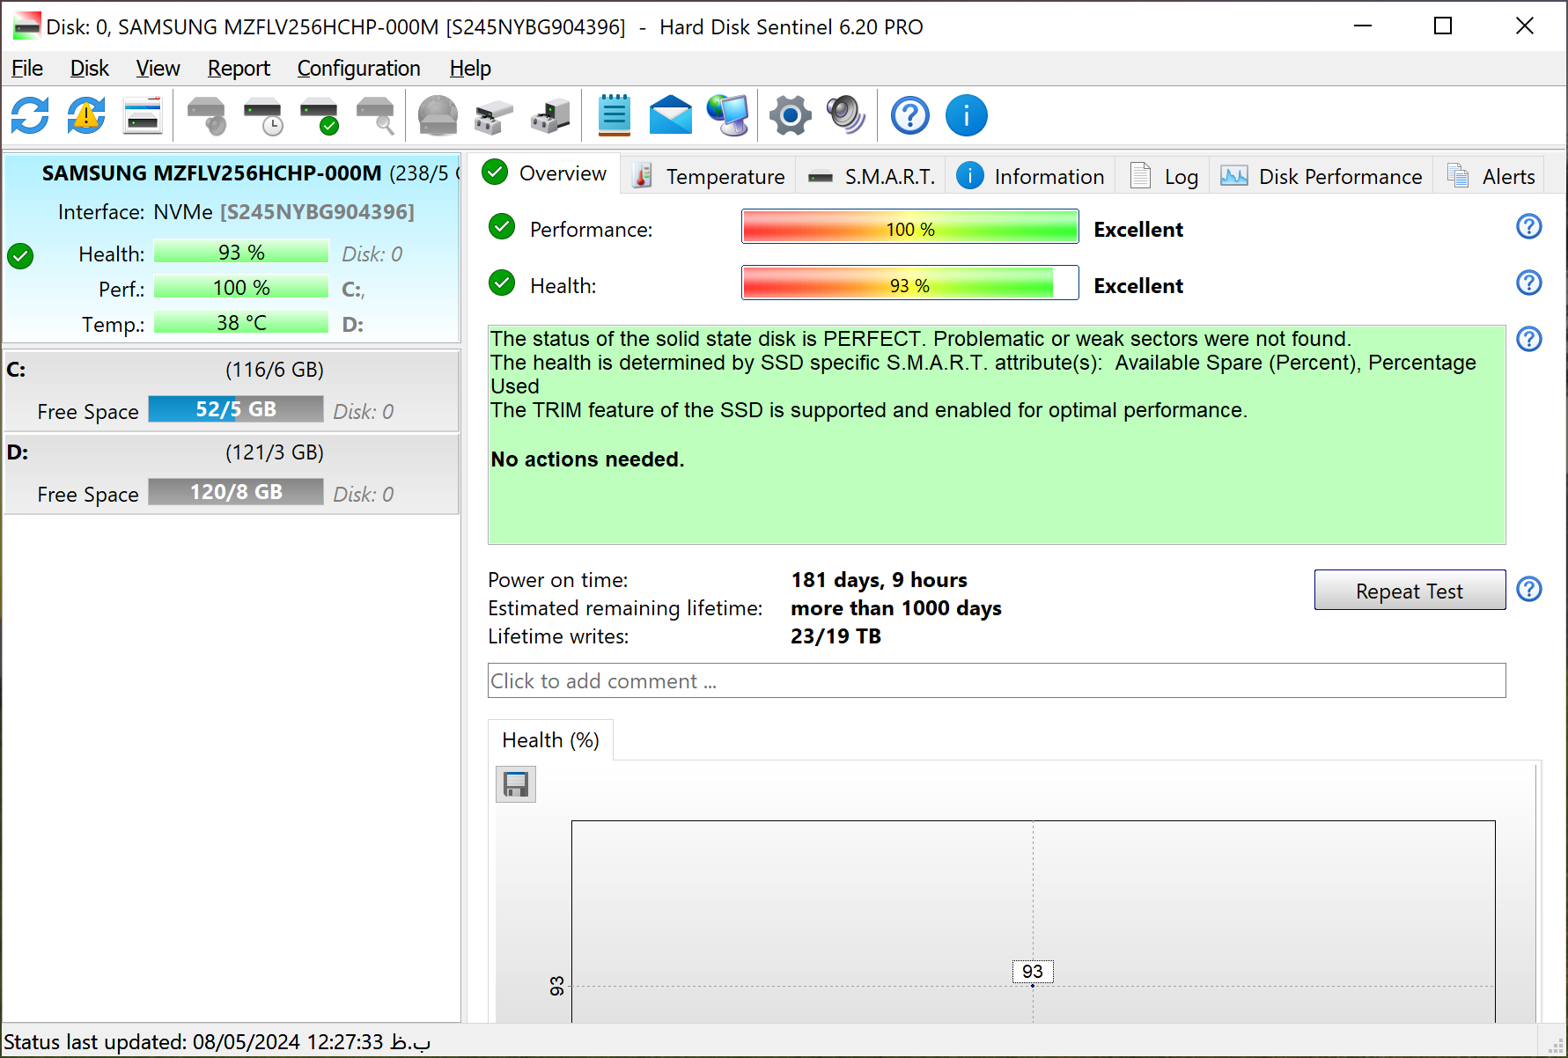Click green check icon beside overview Health label
The image size is (1568, 1058).
pyautogui.click(x=502, y=283)
